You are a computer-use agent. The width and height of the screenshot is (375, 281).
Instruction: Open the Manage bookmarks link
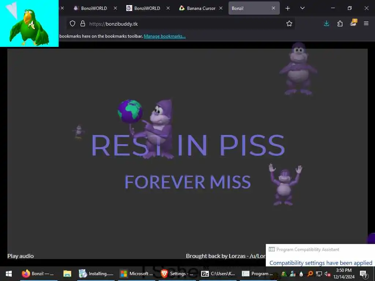(x=164, y=36)
